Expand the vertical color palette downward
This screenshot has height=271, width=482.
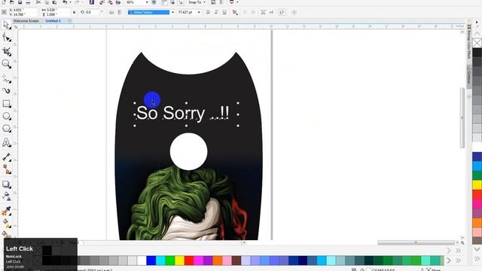click(x=477, y=249)
